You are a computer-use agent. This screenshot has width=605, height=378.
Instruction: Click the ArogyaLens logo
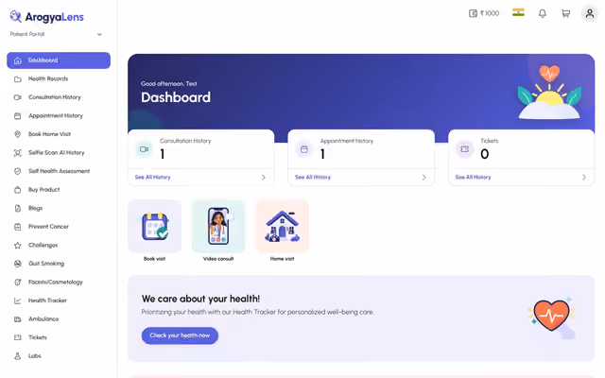click(x=46, y=17)
